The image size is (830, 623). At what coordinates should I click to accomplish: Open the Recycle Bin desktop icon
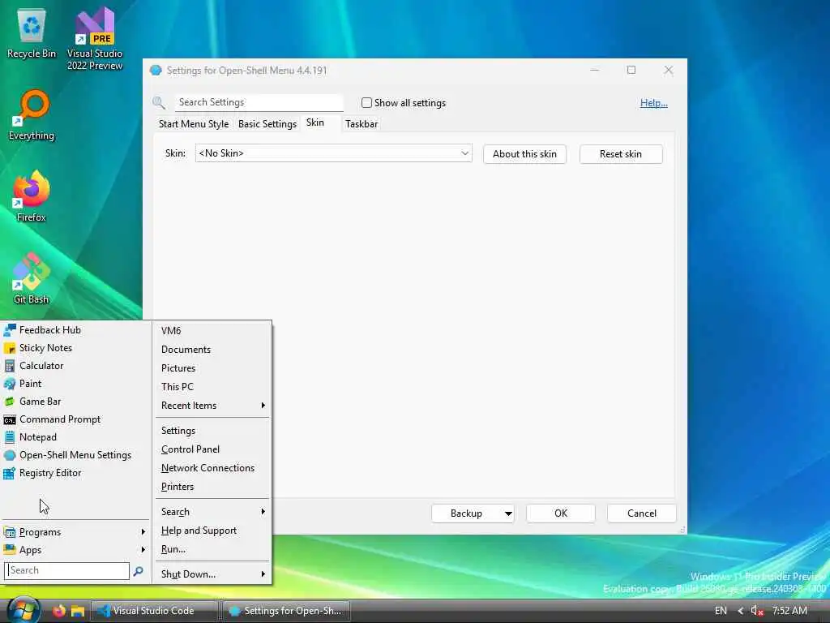point(32,32)
